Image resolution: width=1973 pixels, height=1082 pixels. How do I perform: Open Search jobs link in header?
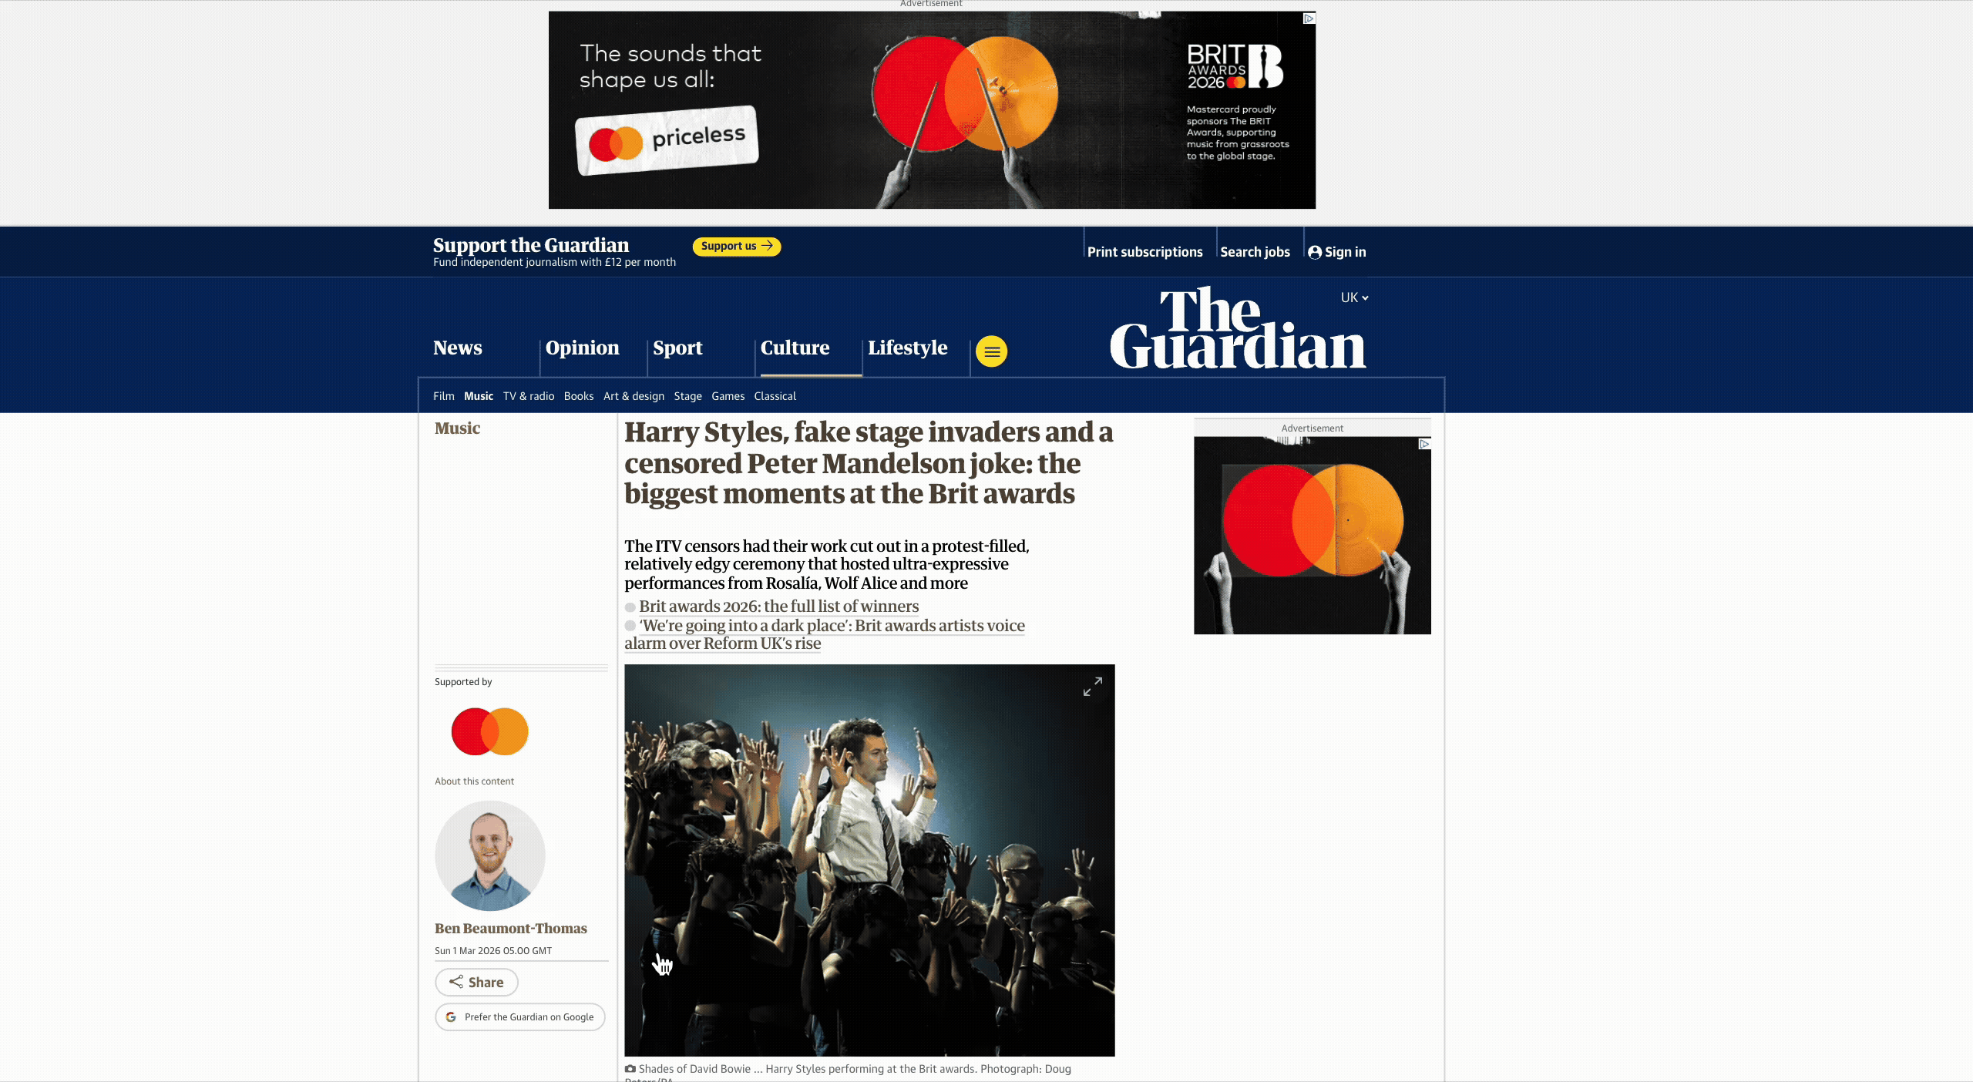(1255, 252)
